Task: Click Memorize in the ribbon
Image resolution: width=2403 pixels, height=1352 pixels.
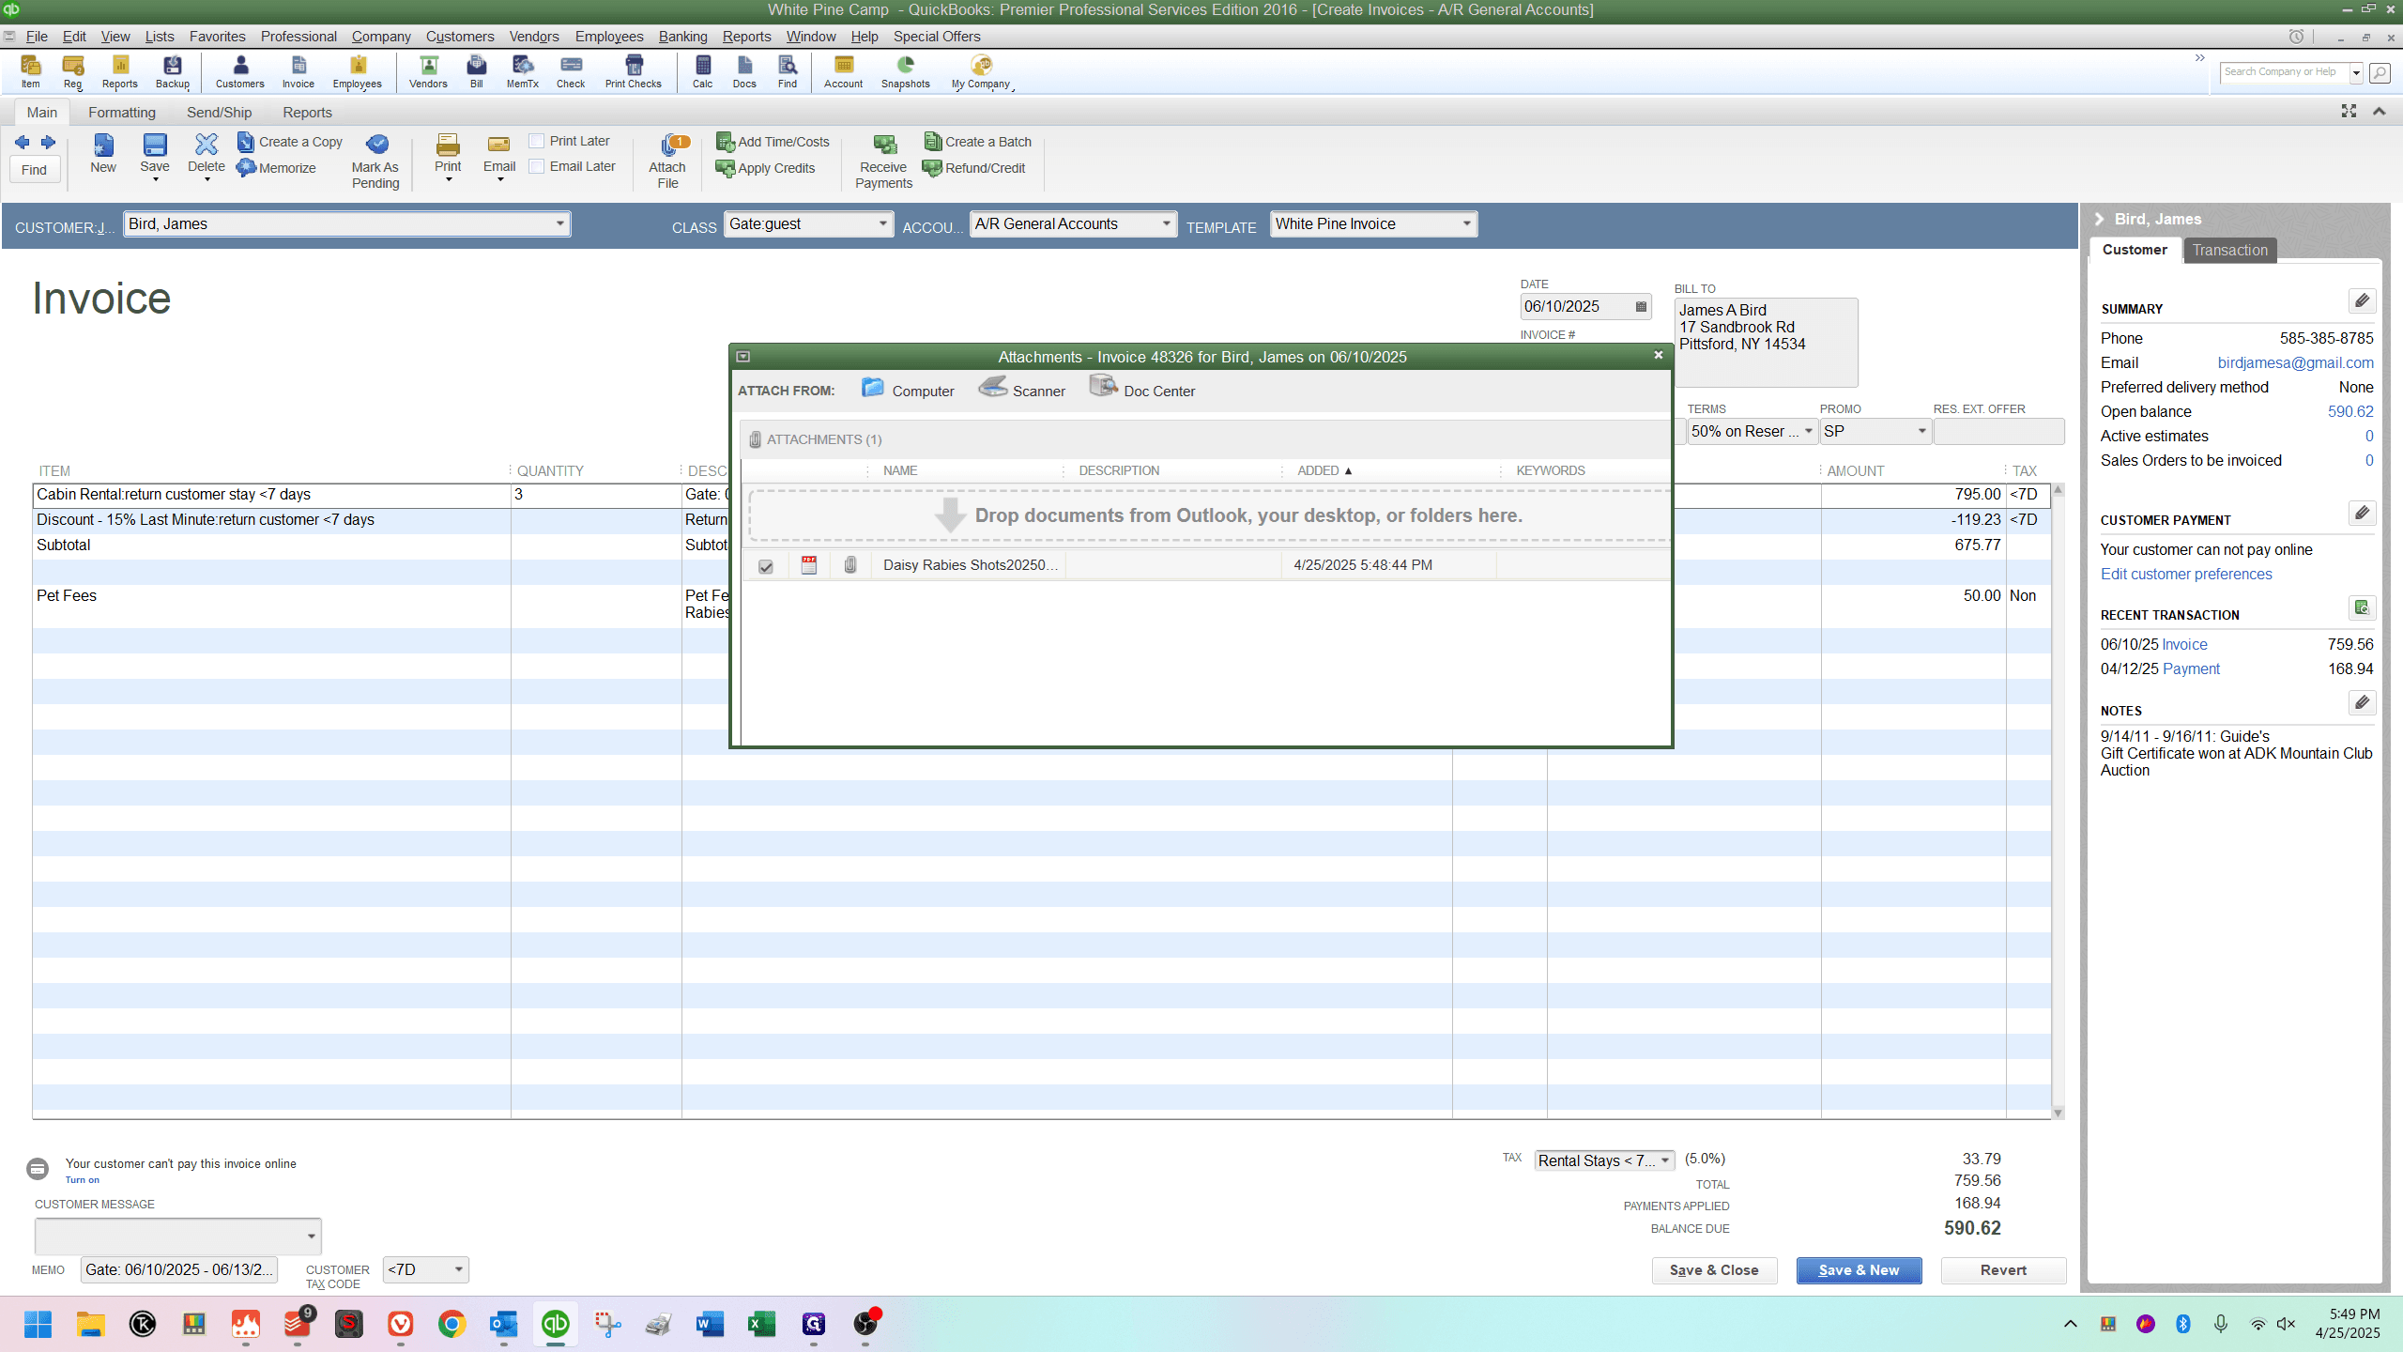Action: [x=276, y=168]
